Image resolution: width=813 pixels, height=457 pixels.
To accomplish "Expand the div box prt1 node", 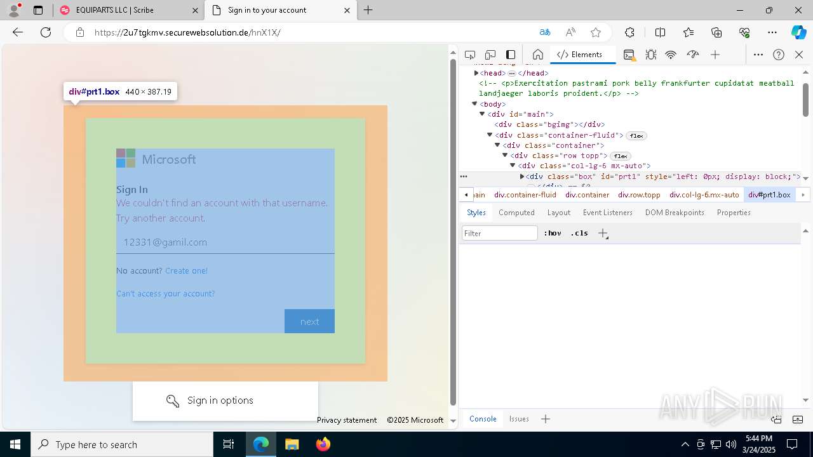I will pos(522,176).
